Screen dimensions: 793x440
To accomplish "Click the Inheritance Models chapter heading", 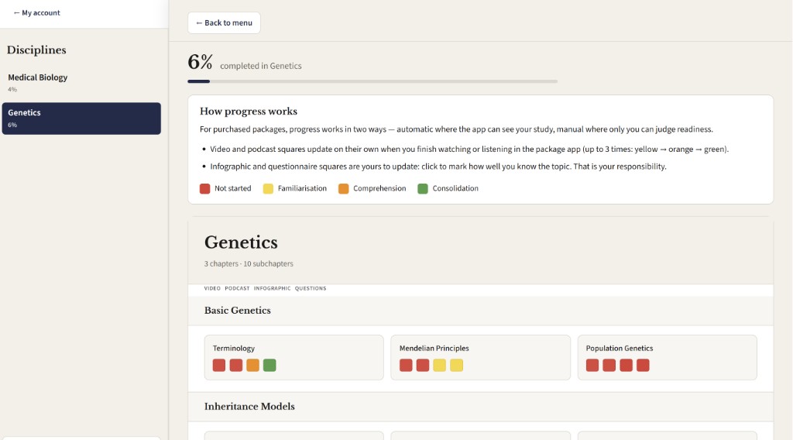I will [249, 407].
